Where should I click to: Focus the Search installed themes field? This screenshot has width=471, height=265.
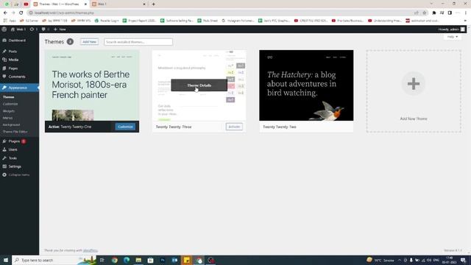pos(138,42)
